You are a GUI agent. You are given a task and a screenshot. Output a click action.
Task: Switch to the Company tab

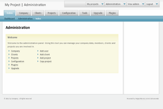(x=23, y=13)
